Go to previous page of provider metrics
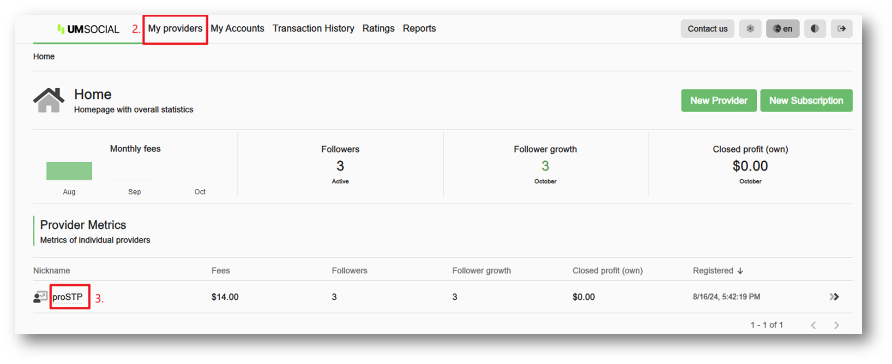Screen dimensions: 892x364 [x=814, y=325]
